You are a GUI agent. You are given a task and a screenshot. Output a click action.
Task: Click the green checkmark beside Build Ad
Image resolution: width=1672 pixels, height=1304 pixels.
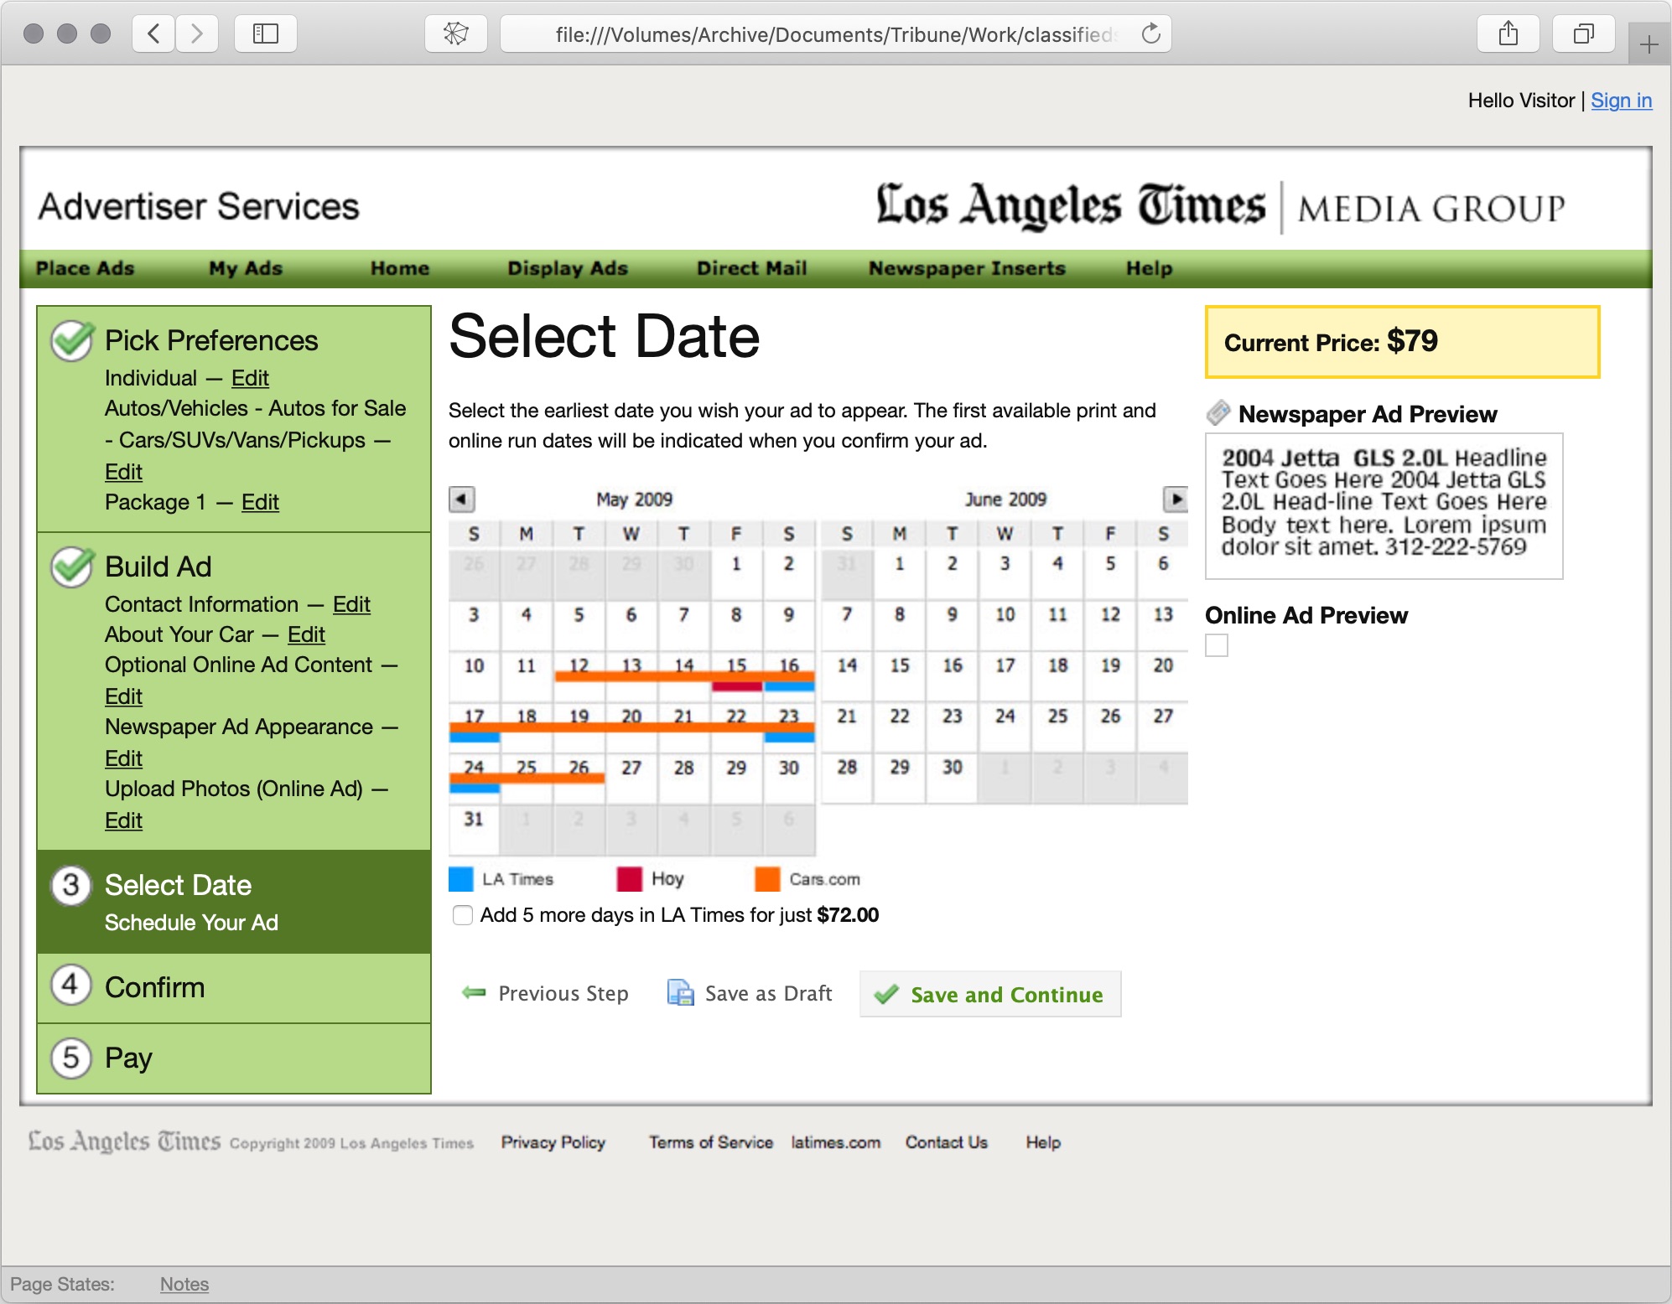pos(71,567)
